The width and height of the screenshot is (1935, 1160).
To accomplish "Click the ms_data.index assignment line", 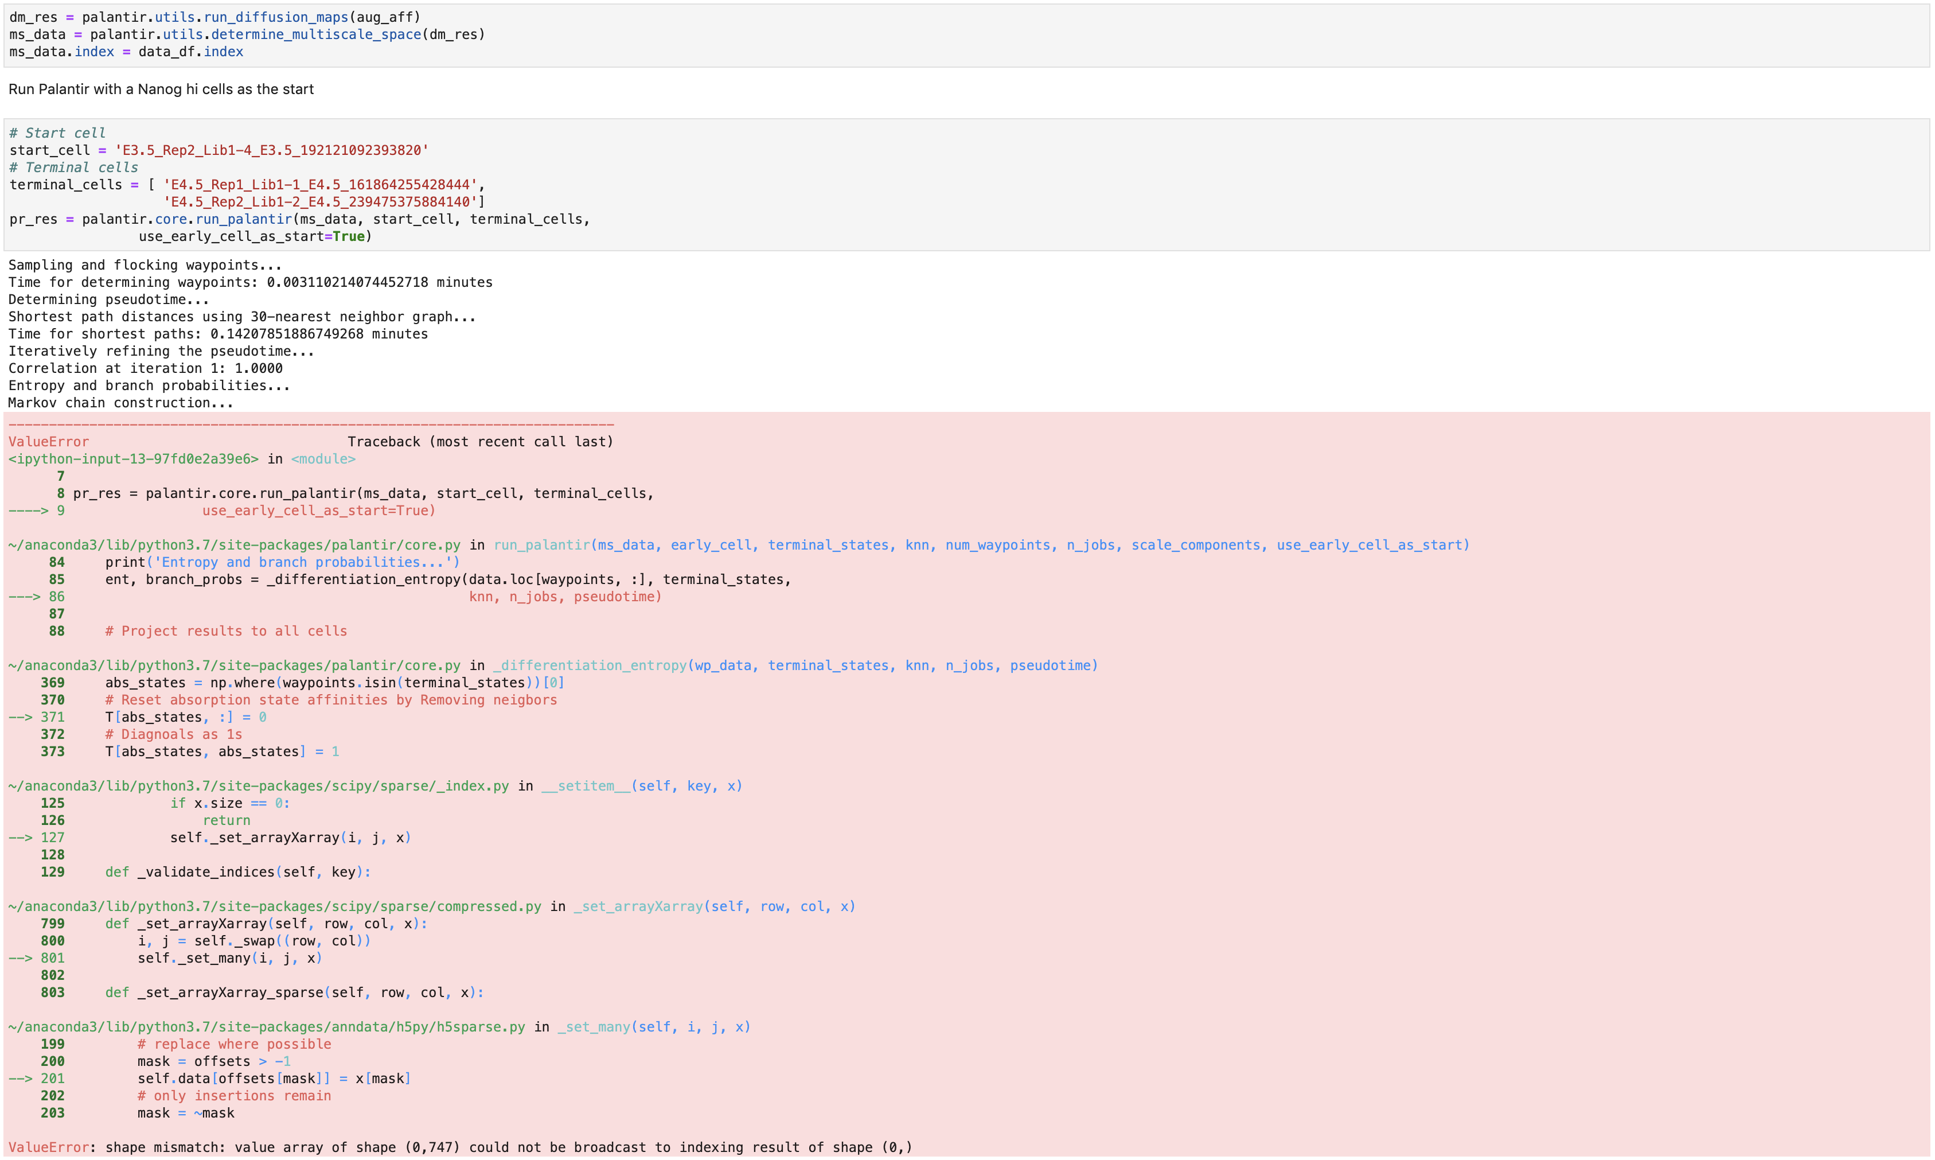I will [126, 52].
